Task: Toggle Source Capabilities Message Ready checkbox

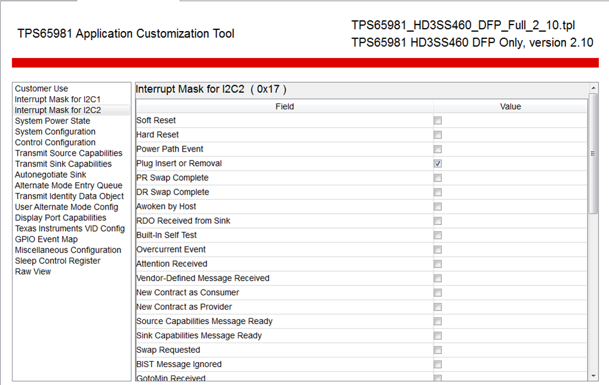Action: pos(438,322)
